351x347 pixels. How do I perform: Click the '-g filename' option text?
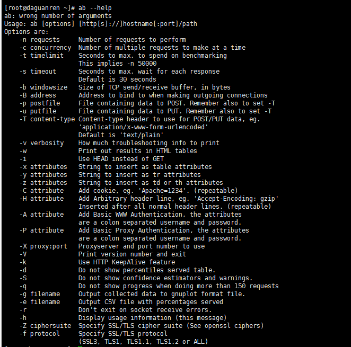pos(40,294)
